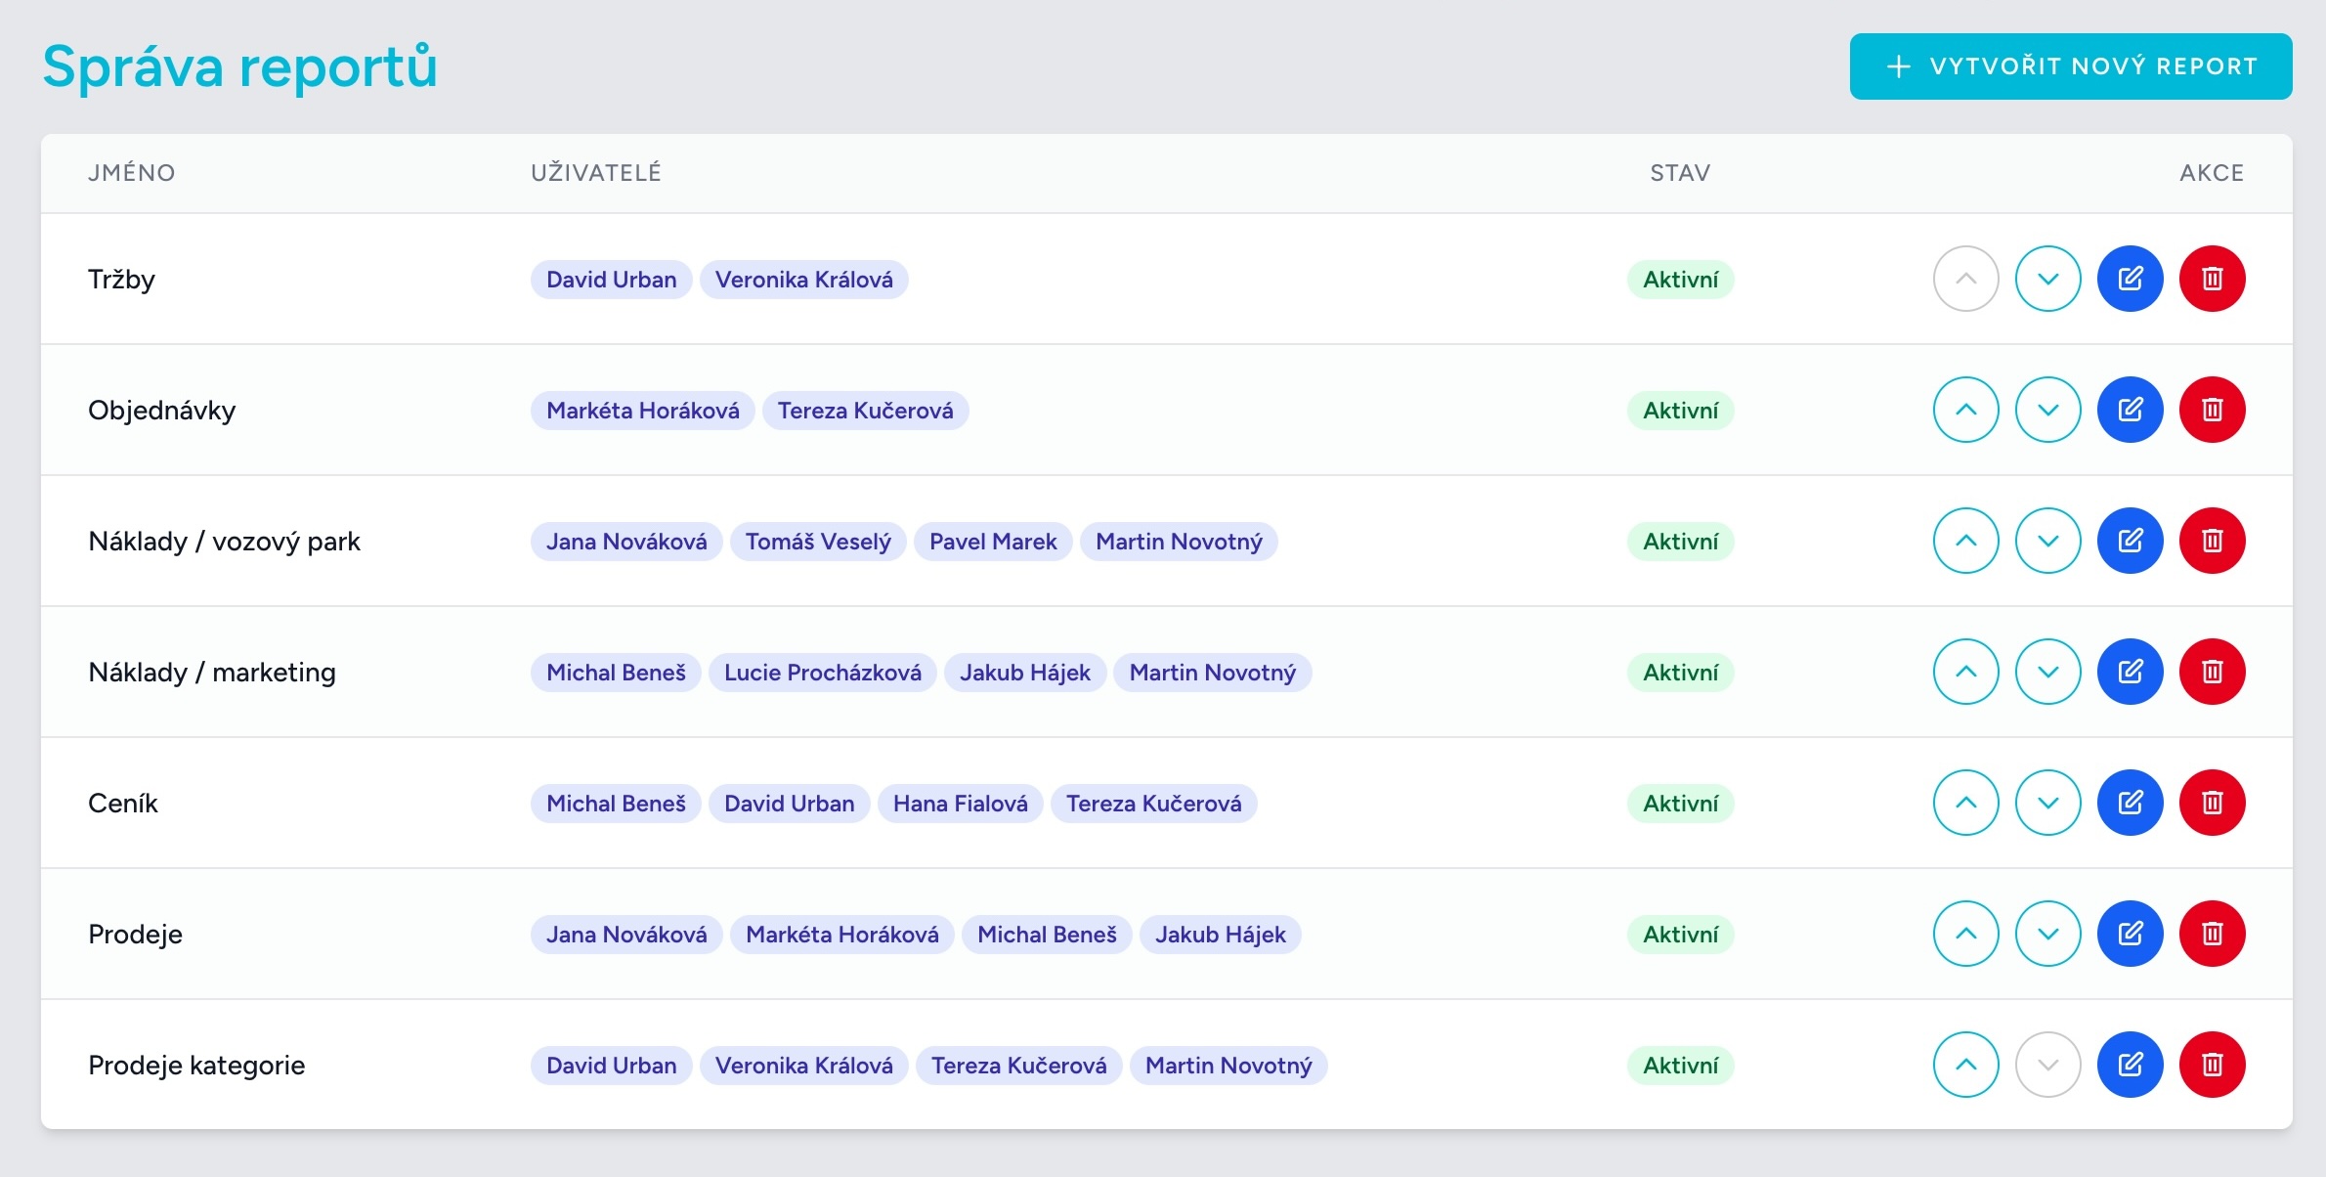This screenshot has height=1177, width=2326.
Task: Click the Aktivní status of Prodeje
Action: 1680,935
